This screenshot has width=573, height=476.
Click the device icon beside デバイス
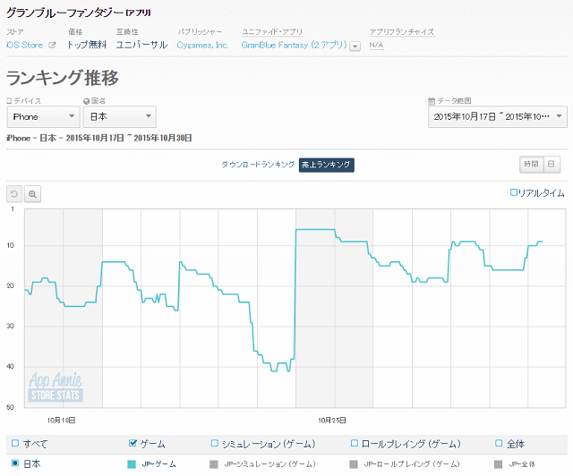point(9,101)
